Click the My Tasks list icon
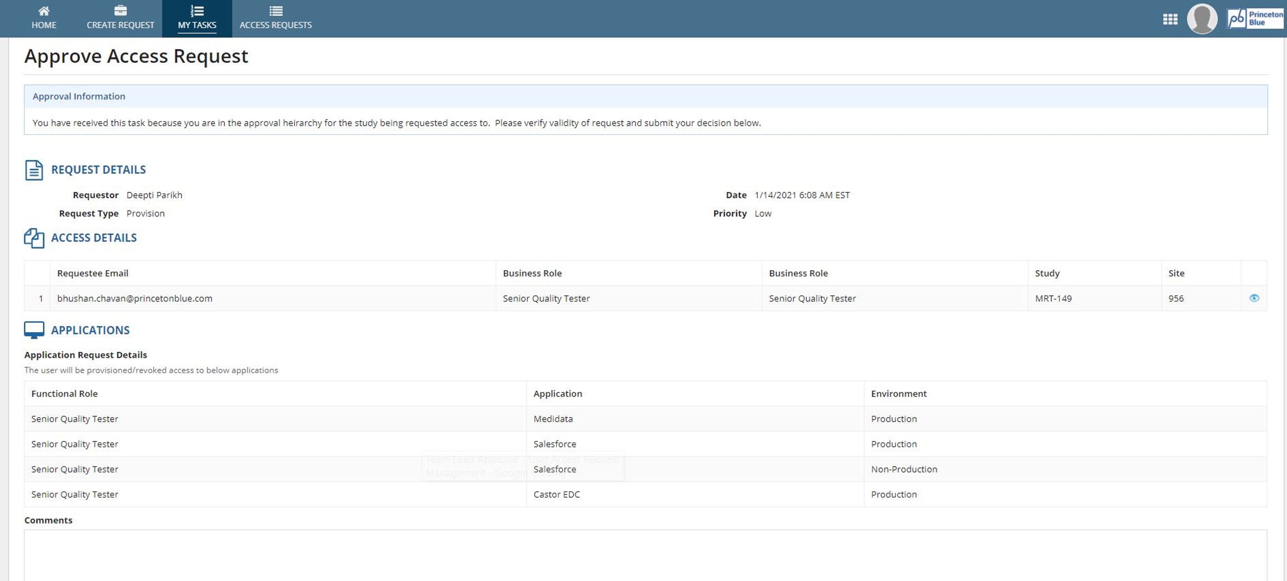The height and width of the screenshot is (581, 1287). point(197,10)
